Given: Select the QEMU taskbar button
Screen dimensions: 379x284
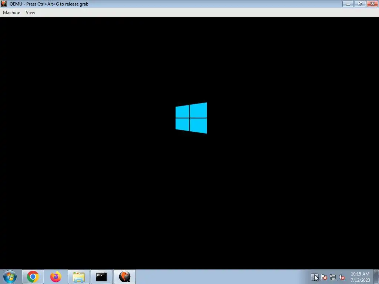Looking at the screenshot, I should pyautogui.click(x=125, y=277).
